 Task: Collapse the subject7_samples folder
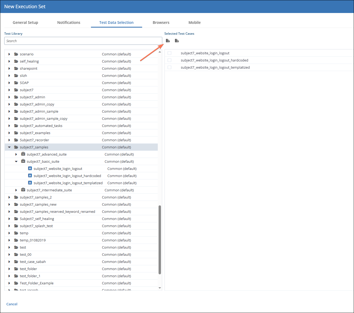coord(9,147)
